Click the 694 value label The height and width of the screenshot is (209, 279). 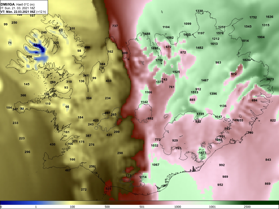click(x=254, y=100)
